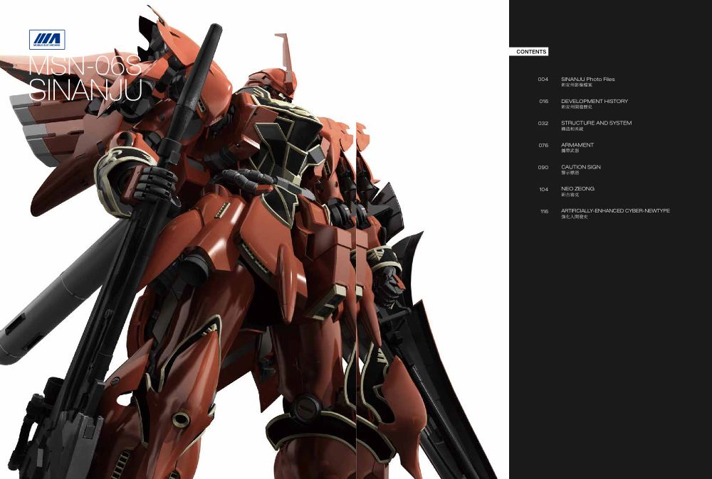Choose page number "104"
Viewport: 712px width, 479px height.
click(x=543, y=190)
